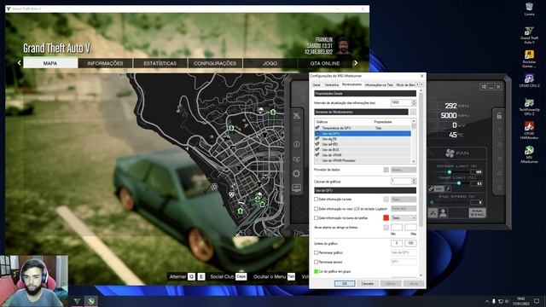546x307 pixels.
Task: Click GTA V icon in the taskbar
Action: (x=77, y=301)
